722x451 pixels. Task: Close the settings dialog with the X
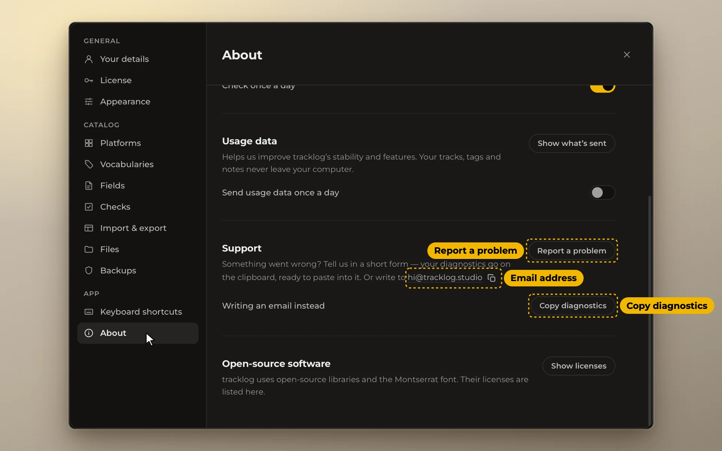coord(627,55)
